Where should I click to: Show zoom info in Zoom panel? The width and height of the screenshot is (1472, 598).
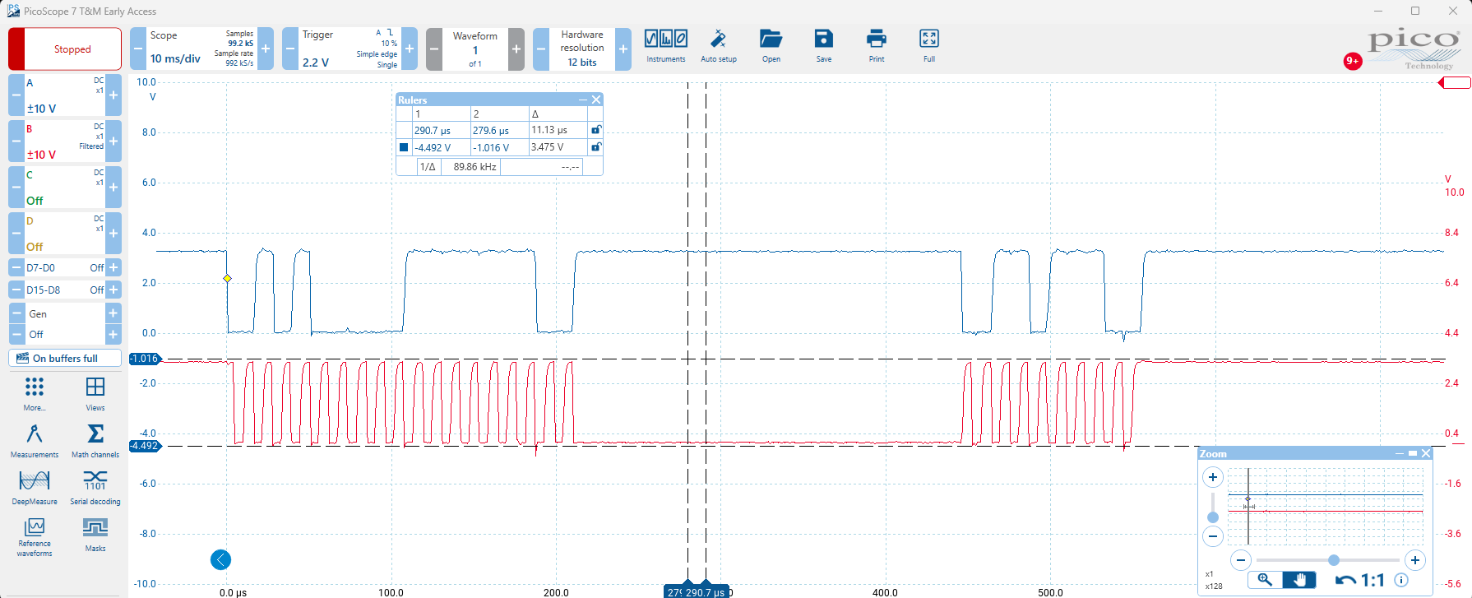click(x=1401, y=580)
